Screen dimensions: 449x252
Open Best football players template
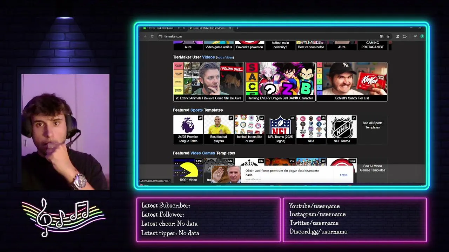click(219, 129)
